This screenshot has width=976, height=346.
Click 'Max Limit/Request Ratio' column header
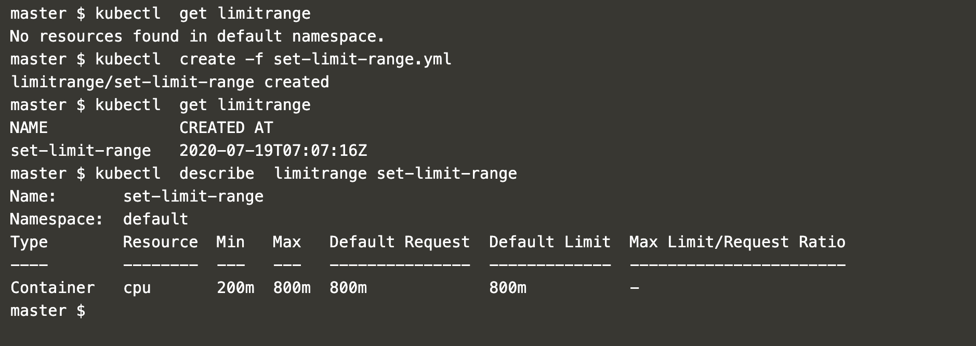point(737,242)
